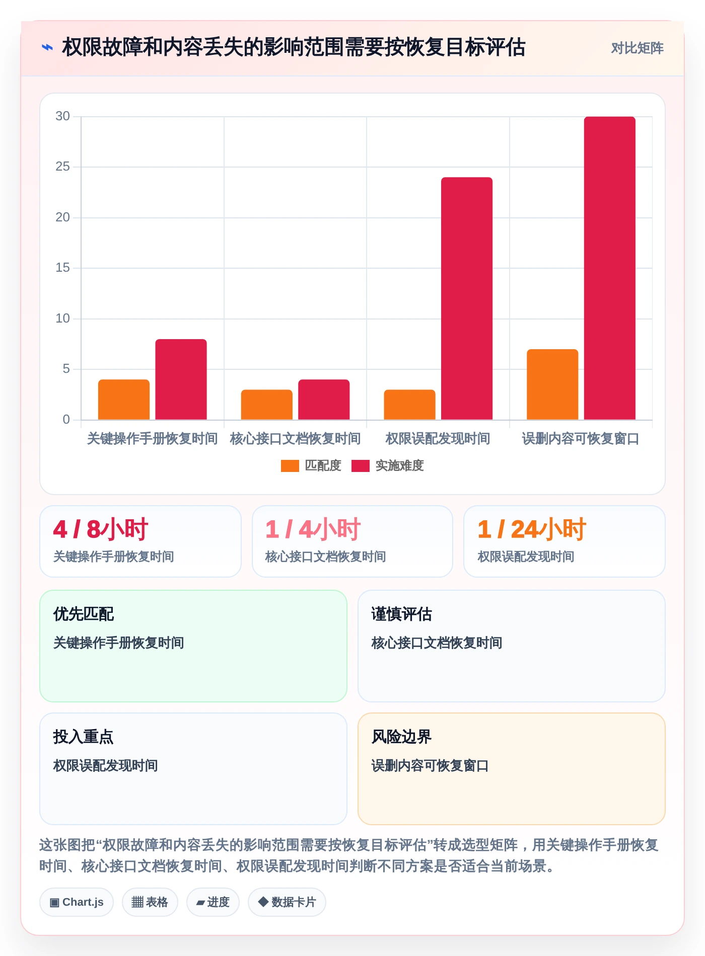The image size is (705, 956).
Task: Click the 匹配度 legend label text
Action: click(x=323, y=466)
